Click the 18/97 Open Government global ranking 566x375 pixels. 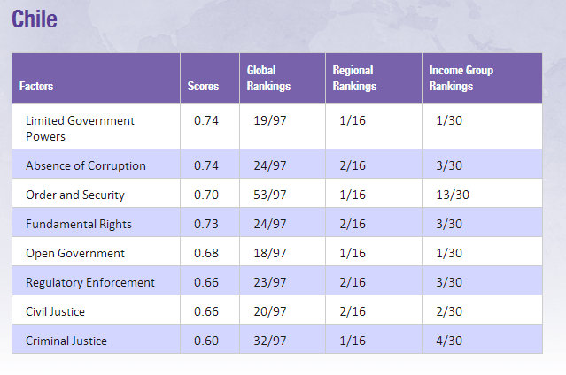[x=268, y=253]
